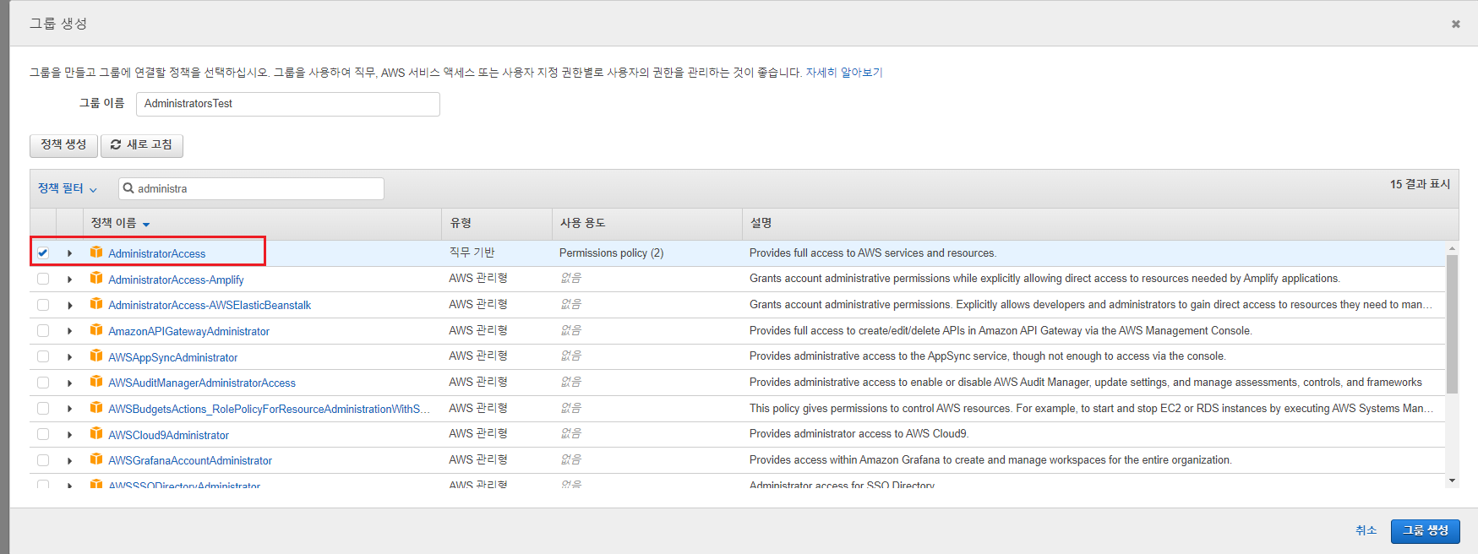Open the AWSAppSyncAdministrator policy link
This screenshot has width=1478, height=554.
tap(172, 357)
